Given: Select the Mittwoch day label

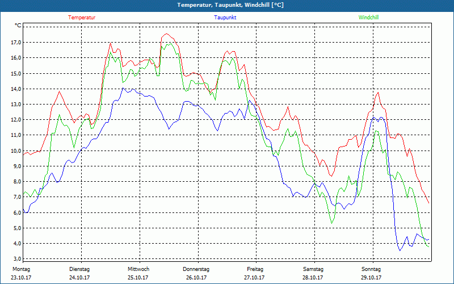Looking at the screenshot, I should tap(138, 269).
